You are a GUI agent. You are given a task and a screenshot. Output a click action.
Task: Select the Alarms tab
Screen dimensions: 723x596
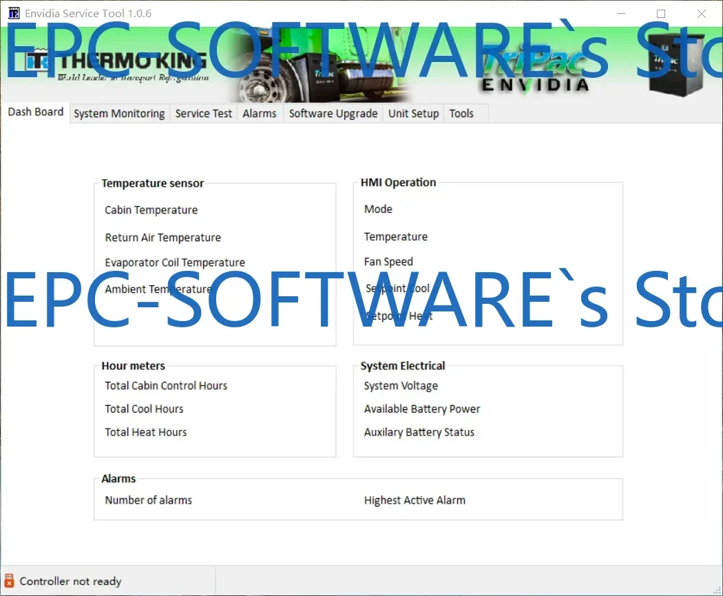click(260, 113)
